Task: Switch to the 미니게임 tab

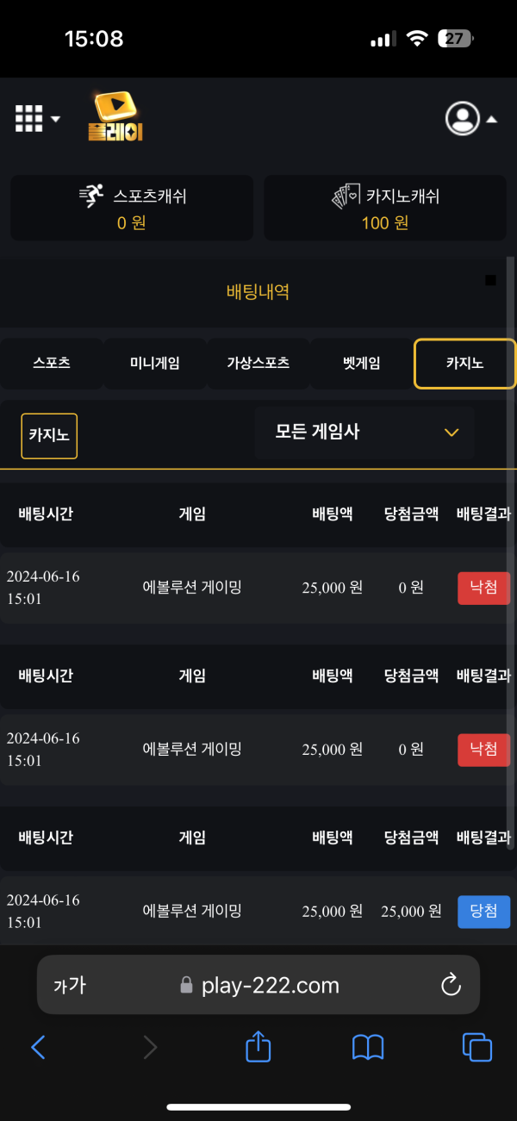Action: 155,364
